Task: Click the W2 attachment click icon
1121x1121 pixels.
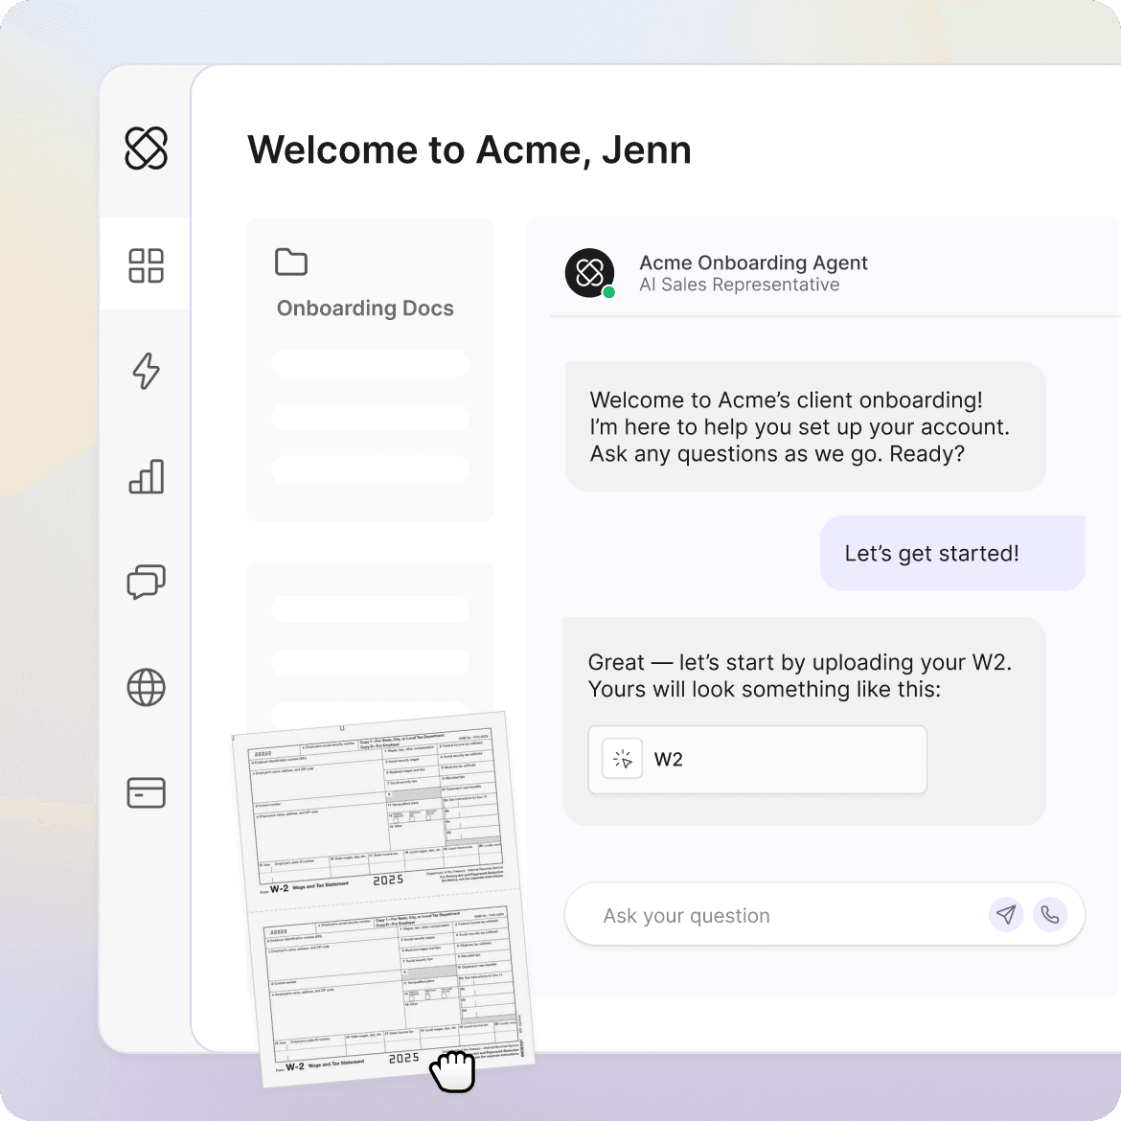Action: [x=622, y=759]
